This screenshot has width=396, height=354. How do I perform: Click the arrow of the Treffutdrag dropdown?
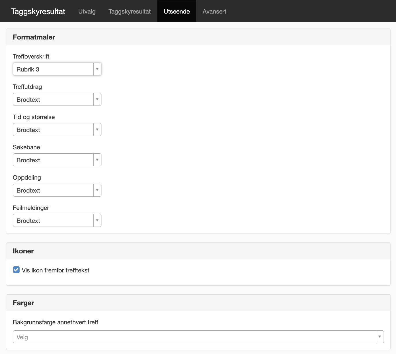[x=97, y=99]
